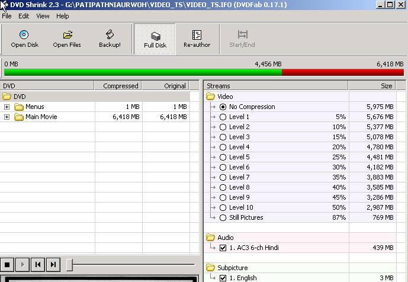Maximize the DVD Shrink window

click(x=390, y=5)
